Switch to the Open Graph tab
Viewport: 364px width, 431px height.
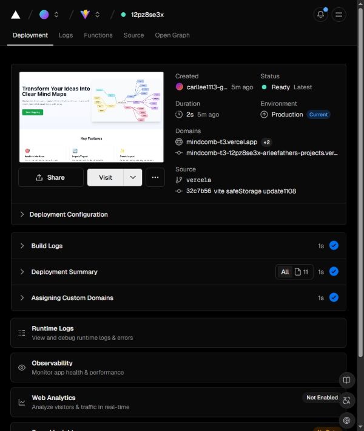point(172,35)
